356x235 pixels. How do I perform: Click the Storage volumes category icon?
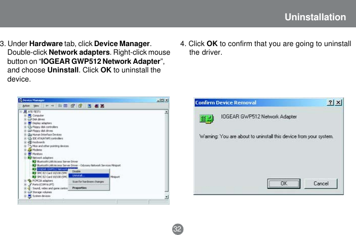(x=29, y=192)
